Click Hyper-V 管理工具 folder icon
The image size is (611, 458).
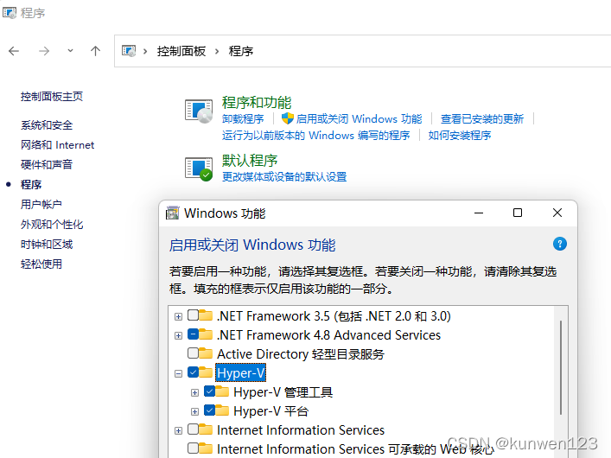(x=222, y=391)
